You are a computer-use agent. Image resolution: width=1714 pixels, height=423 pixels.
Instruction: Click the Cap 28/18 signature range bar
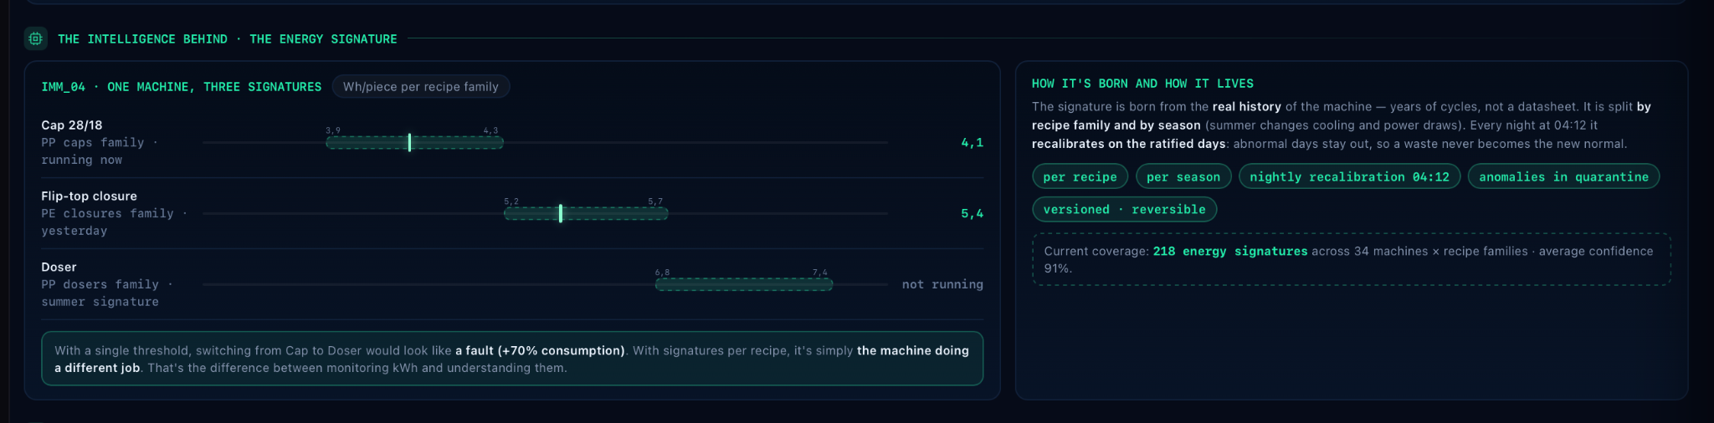click(x=414, y=143)
